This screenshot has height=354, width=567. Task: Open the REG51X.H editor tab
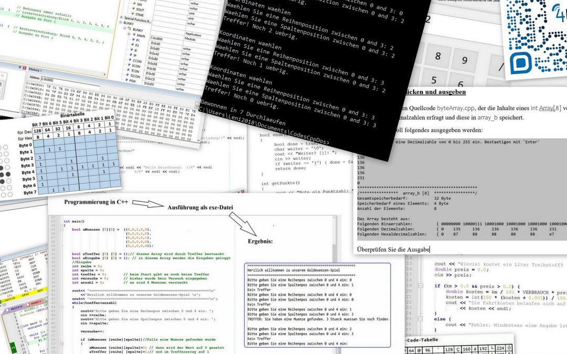pos(17,308)
